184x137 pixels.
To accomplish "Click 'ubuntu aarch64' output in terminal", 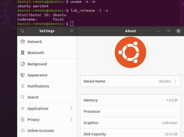I will click(33, 6).
